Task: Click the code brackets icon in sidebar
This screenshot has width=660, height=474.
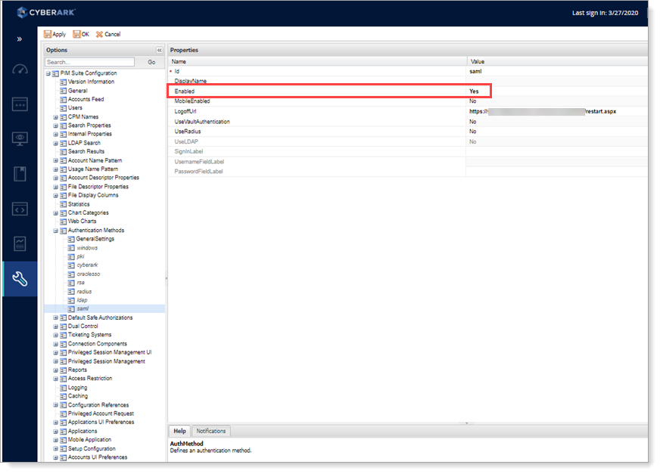Action: [20, 209]
